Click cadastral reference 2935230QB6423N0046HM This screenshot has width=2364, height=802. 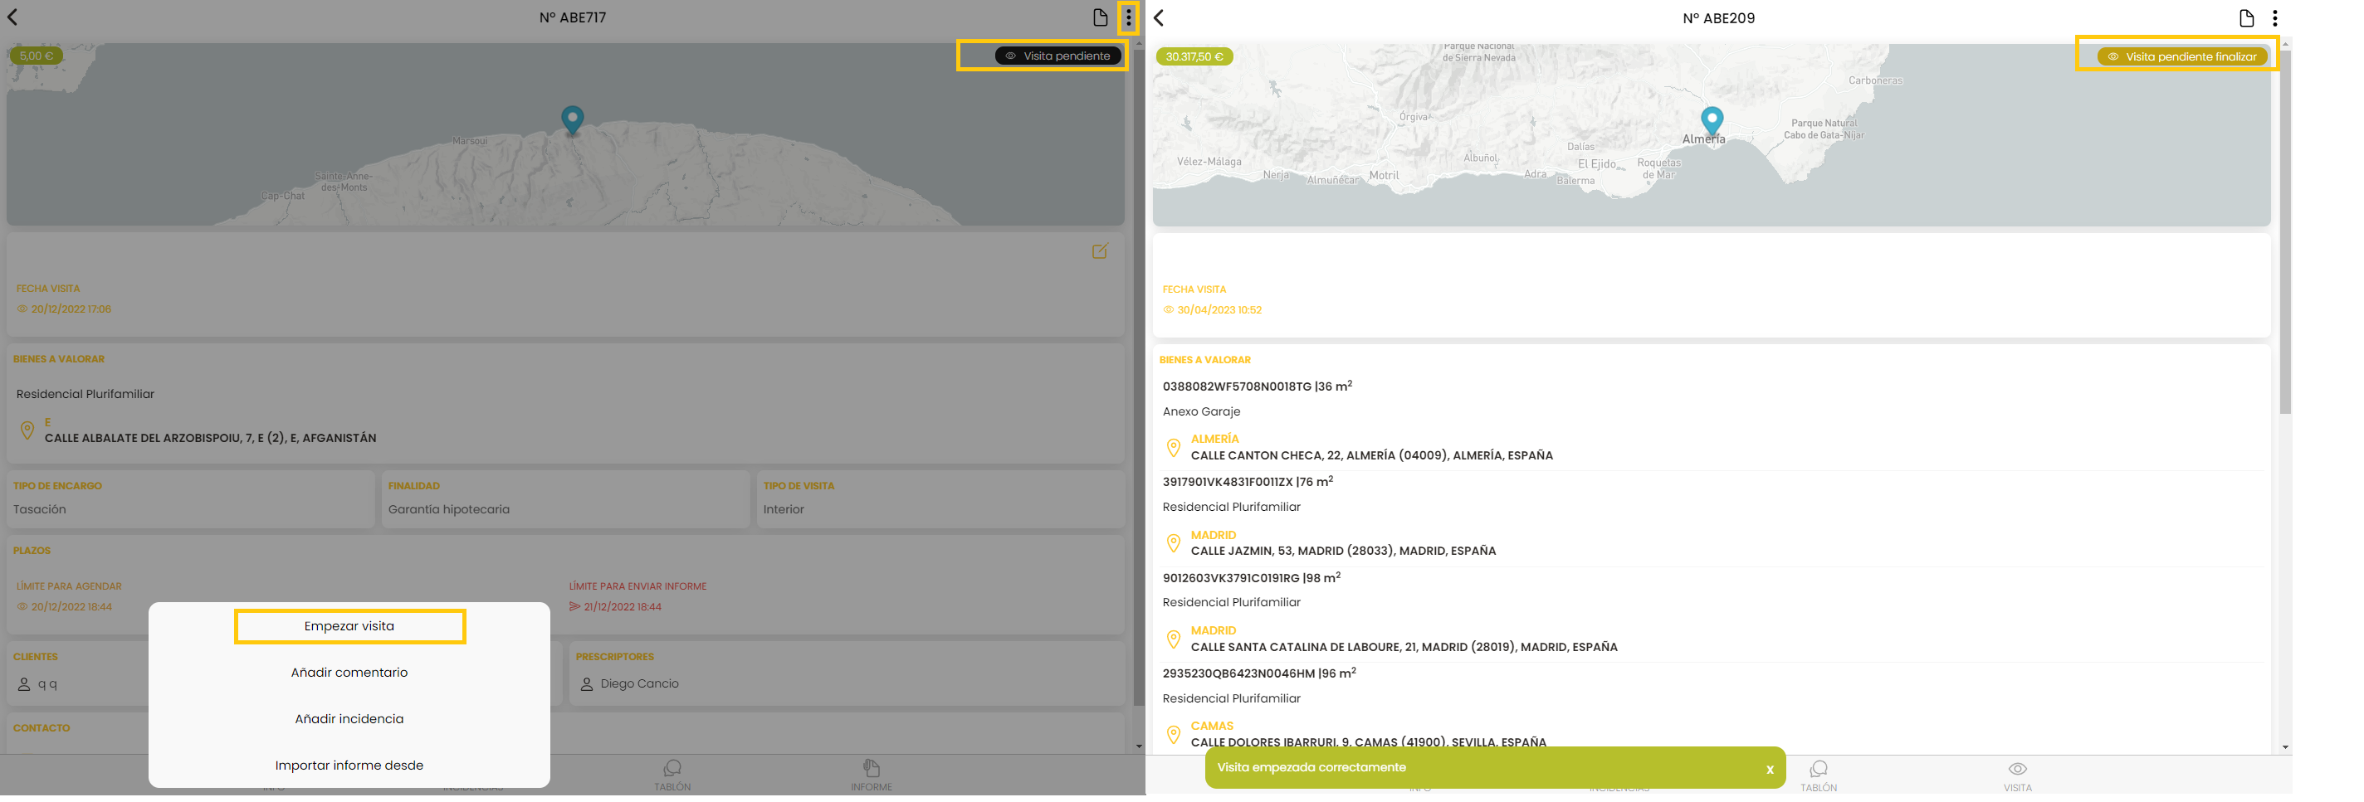1239,673
